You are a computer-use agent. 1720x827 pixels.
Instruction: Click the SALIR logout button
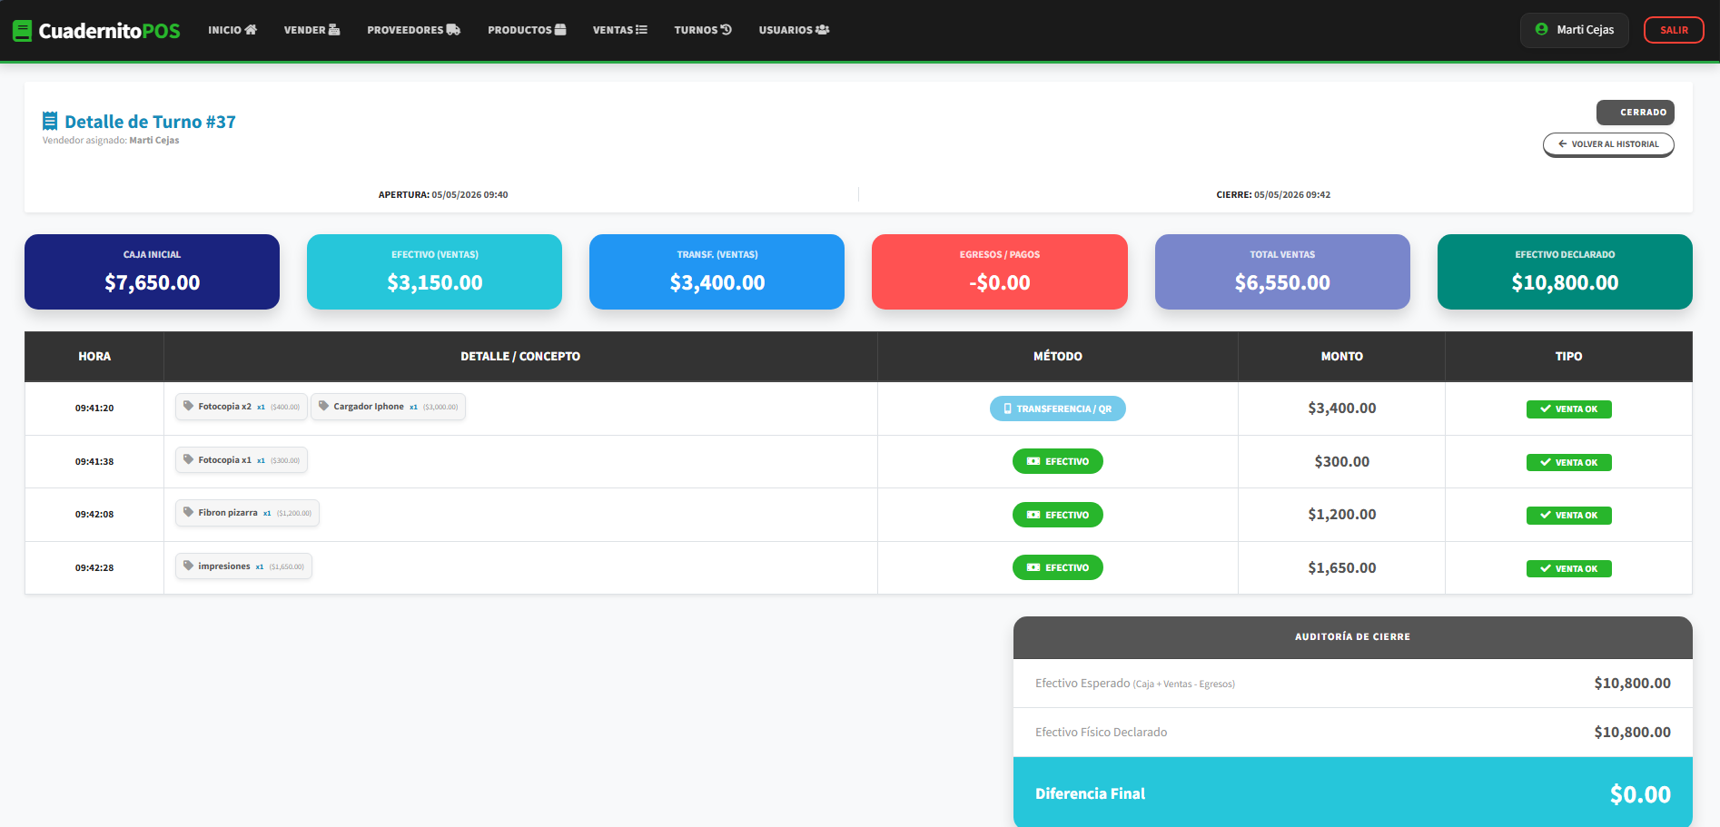click(x=1674, y=30)
